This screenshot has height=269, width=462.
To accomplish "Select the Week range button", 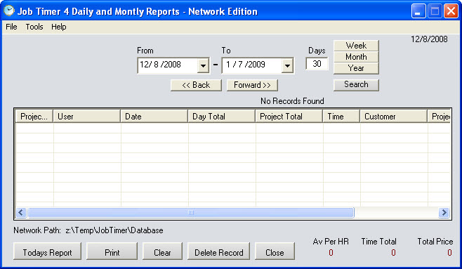I will point(356,46).
